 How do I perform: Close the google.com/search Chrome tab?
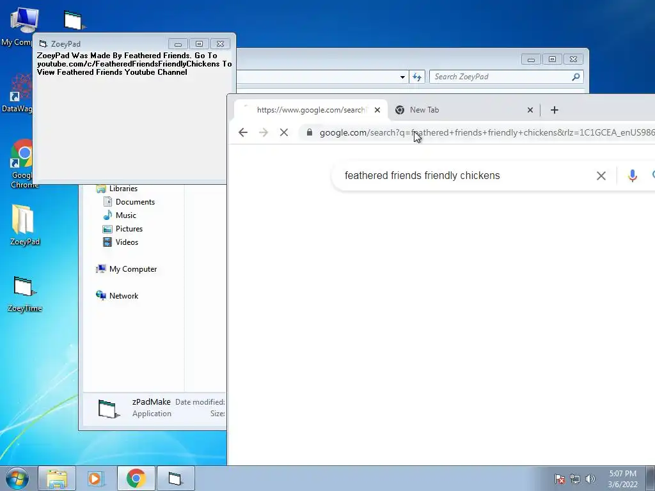click(377, 110)
